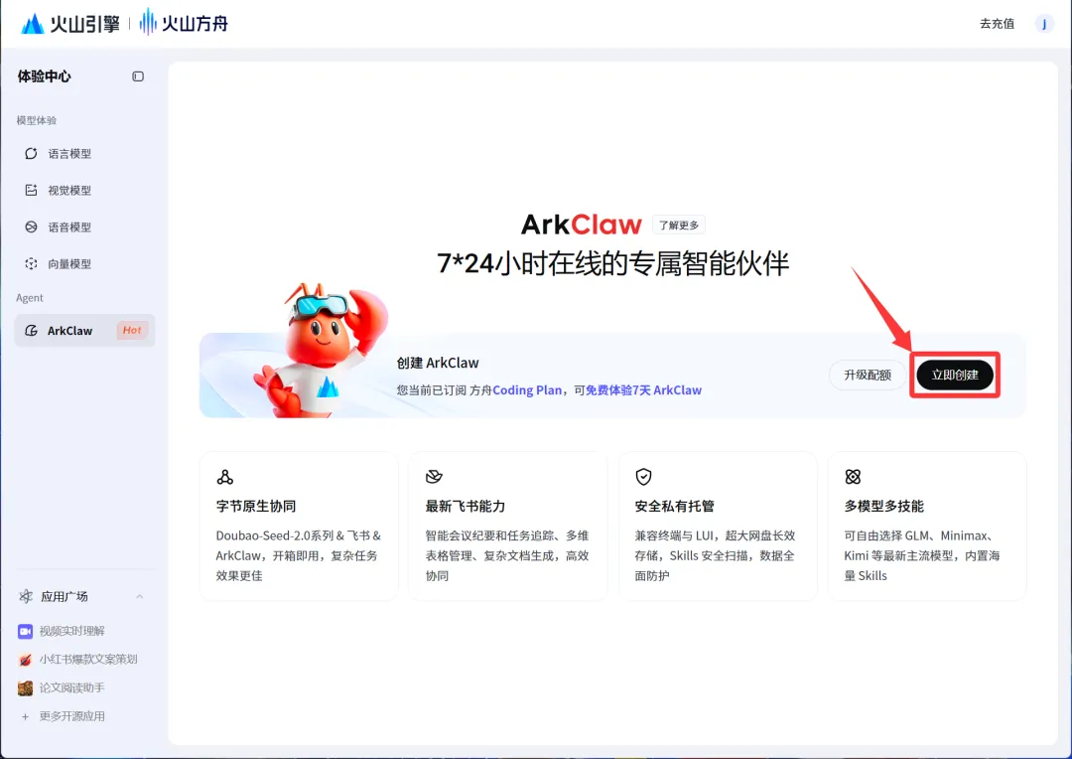Open 视频实时理解 app
Screen dimensions: 1072x759
click(71, 631)
